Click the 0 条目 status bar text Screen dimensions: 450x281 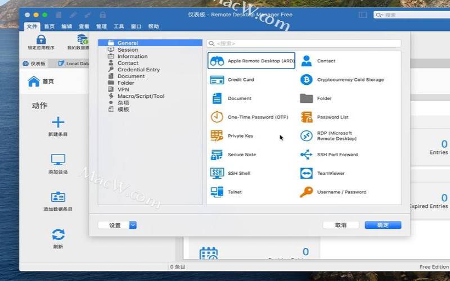tap(177, 267)
